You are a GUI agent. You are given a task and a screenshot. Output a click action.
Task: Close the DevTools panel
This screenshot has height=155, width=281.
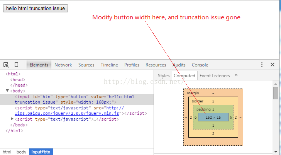coord(273,65)
